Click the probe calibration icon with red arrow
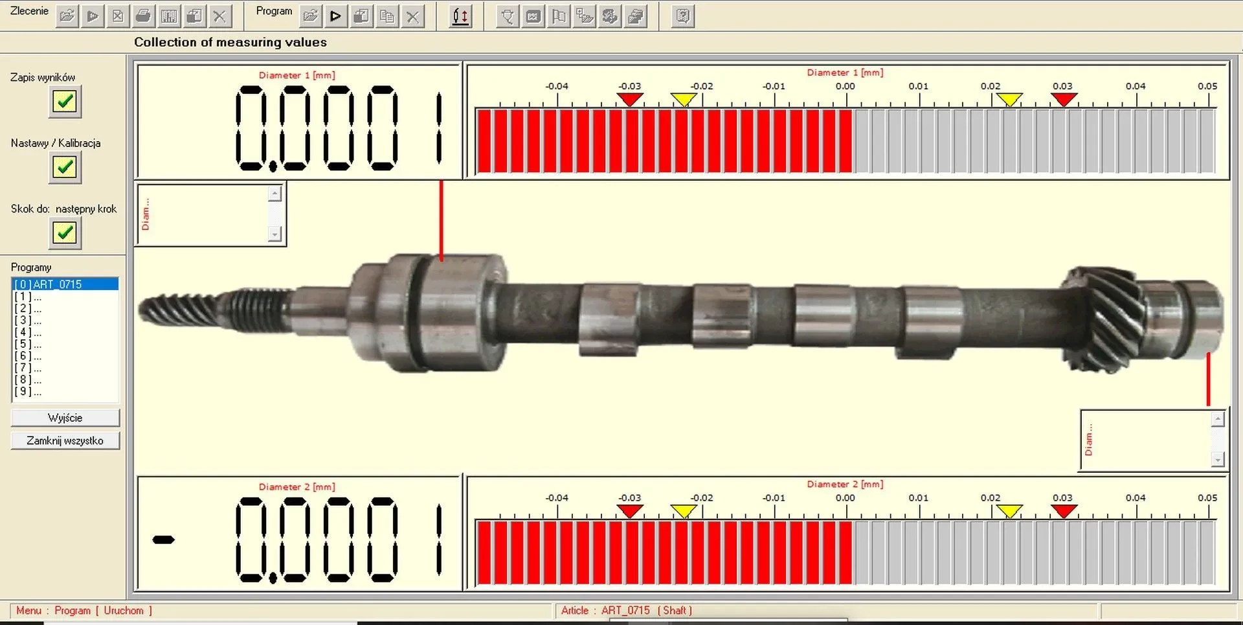The image size is (1243, 625). point(460,16)
